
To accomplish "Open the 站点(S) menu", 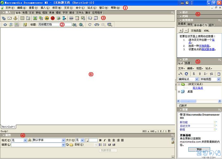I will pyautogui.click(x=92, y=8).
